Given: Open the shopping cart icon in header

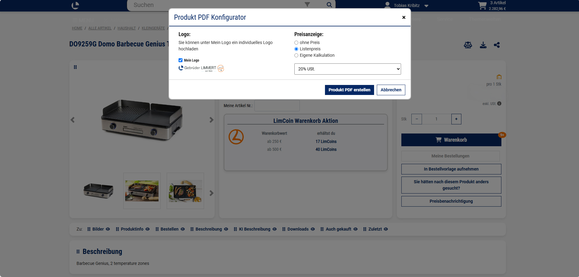Looking at the screenshot, I should click(x=482, y=5).
